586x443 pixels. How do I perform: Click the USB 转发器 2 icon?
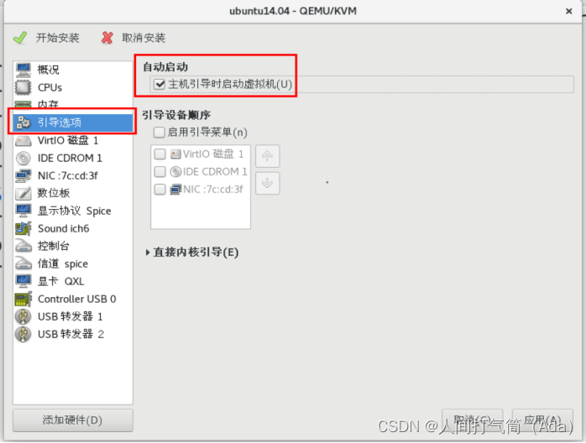click(x=24, y=334)
